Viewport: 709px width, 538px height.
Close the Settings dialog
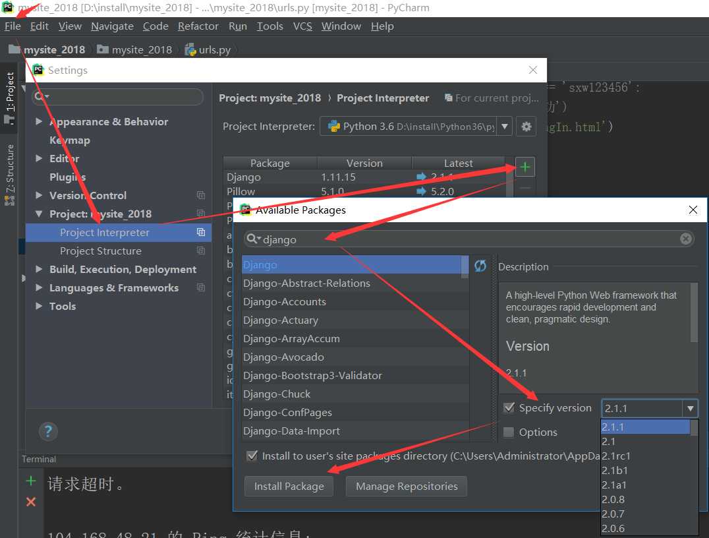tap(532, 70)
